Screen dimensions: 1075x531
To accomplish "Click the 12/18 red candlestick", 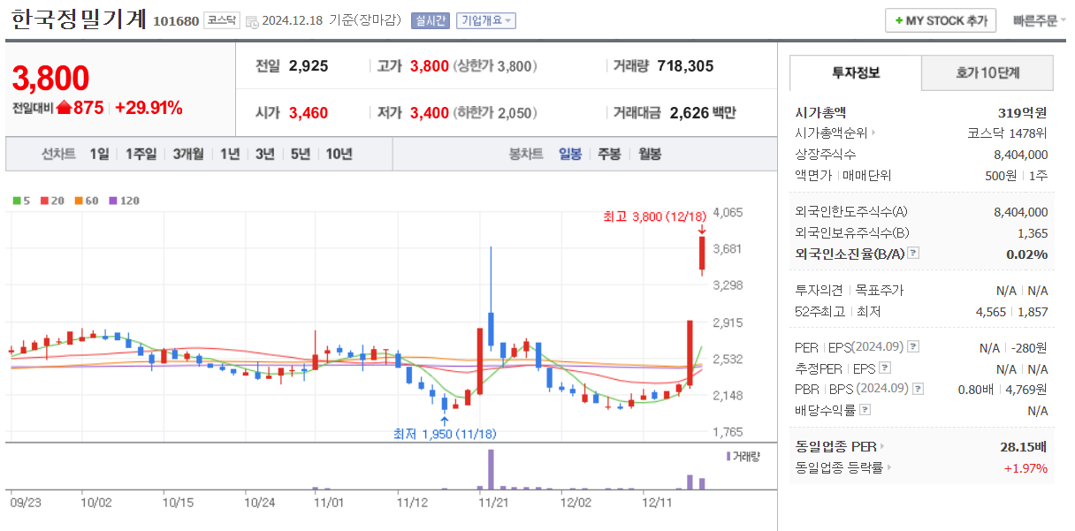I will pos(702,254).
